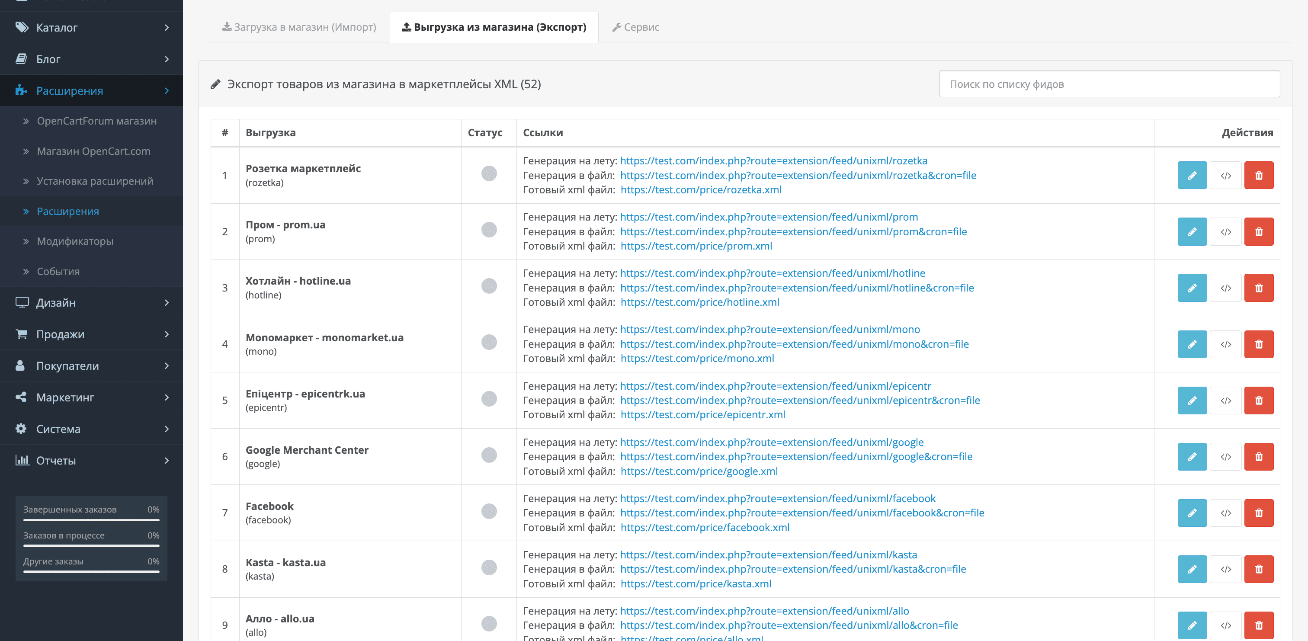Screen dimensions: 1308x641
Task: Open the Сервис tab
Action: [x=636, y=27]
